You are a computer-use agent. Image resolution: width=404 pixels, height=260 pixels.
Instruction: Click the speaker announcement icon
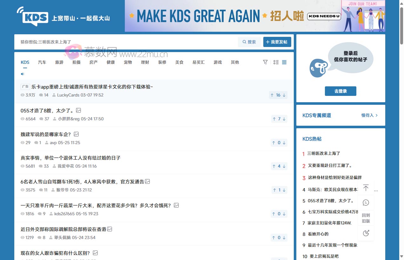23,74
